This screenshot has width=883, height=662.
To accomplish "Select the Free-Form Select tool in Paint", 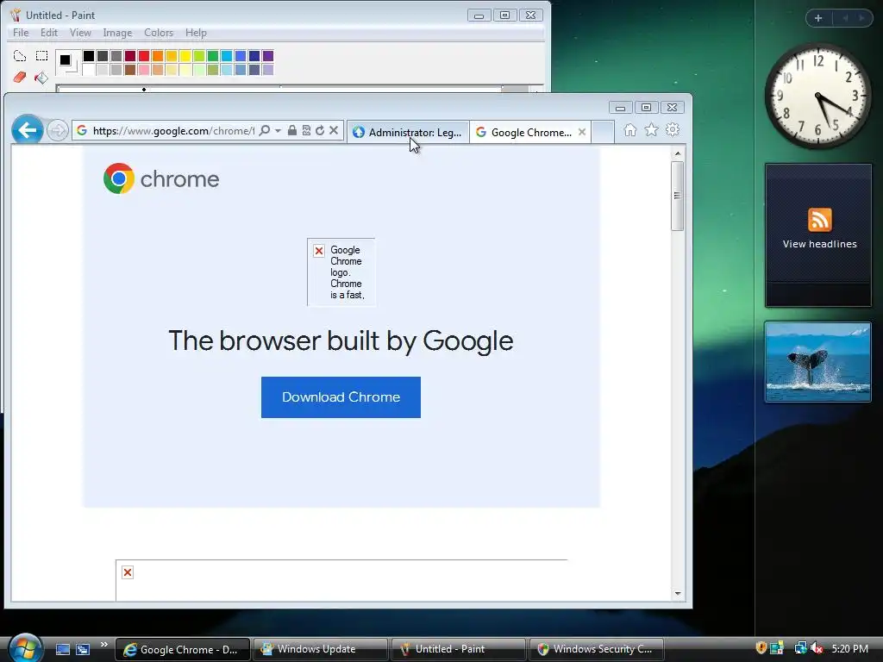I will [20, 56].
